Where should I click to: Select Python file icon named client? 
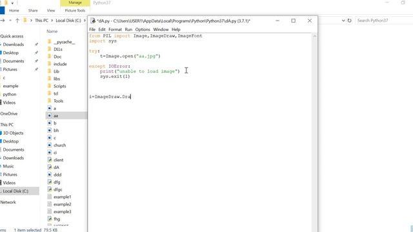[x=49, y=160]
